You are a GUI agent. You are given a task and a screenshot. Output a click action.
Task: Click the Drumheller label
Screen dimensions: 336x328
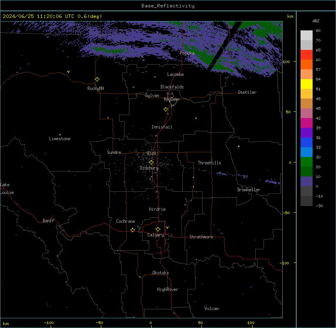coord(249,190)
